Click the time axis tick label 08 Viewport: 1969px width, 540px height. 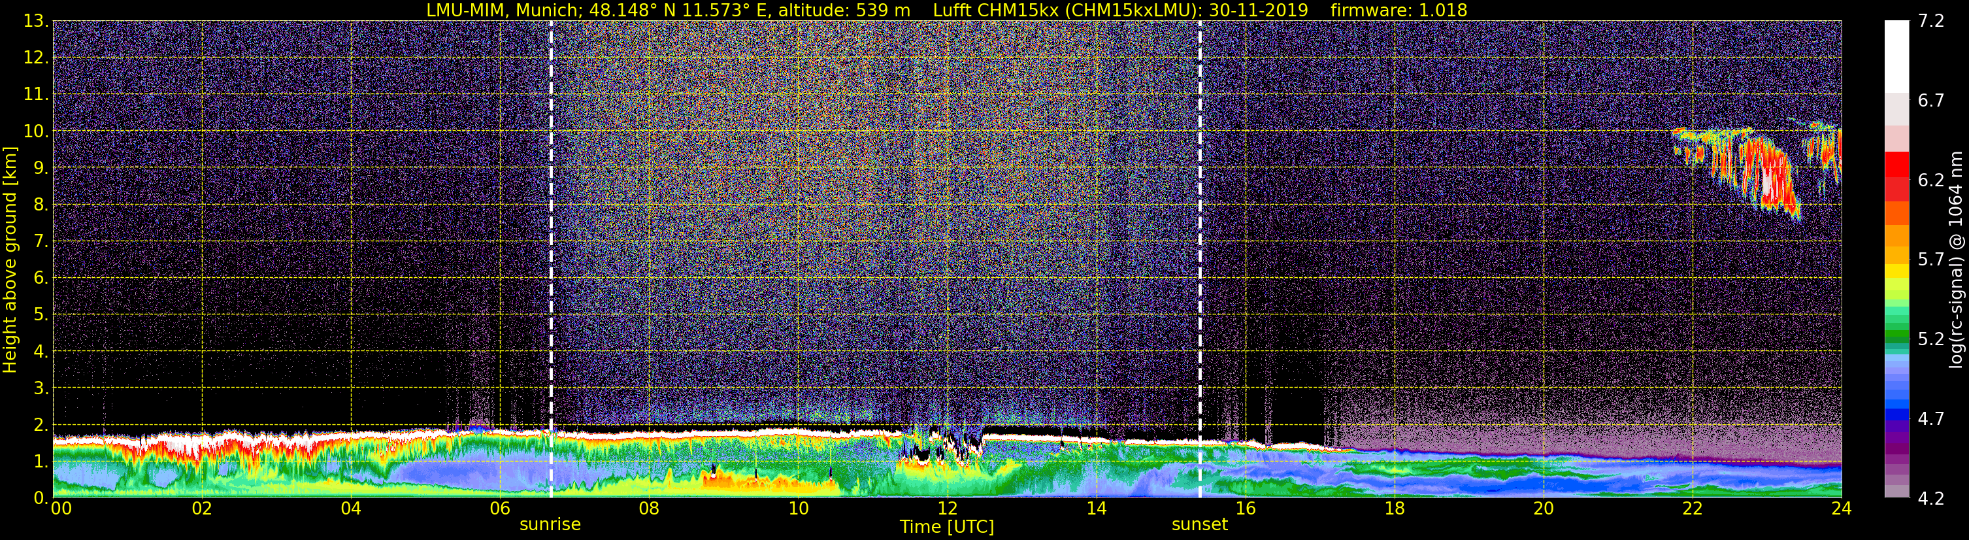pos(649,509)
